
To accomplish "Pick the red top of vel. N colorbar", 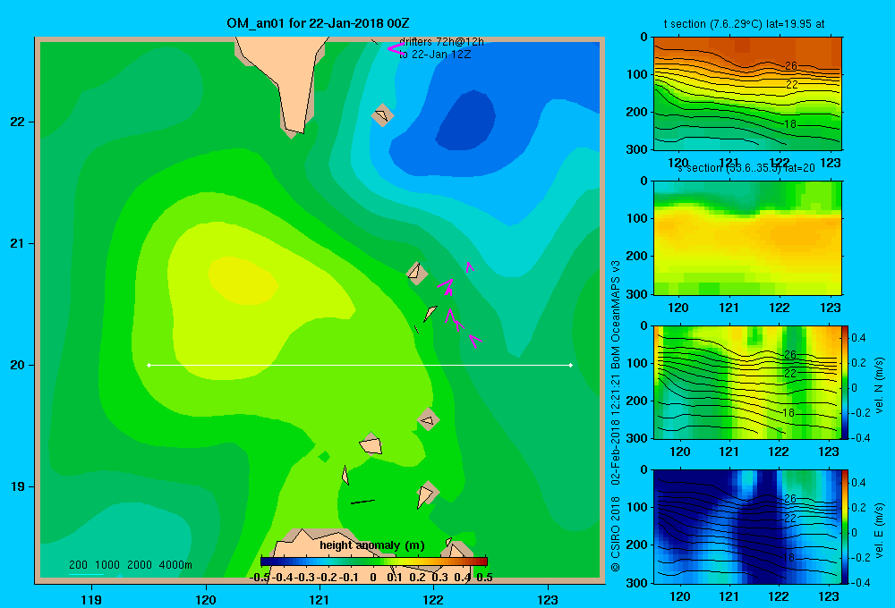I will click(x=845, y=330).
